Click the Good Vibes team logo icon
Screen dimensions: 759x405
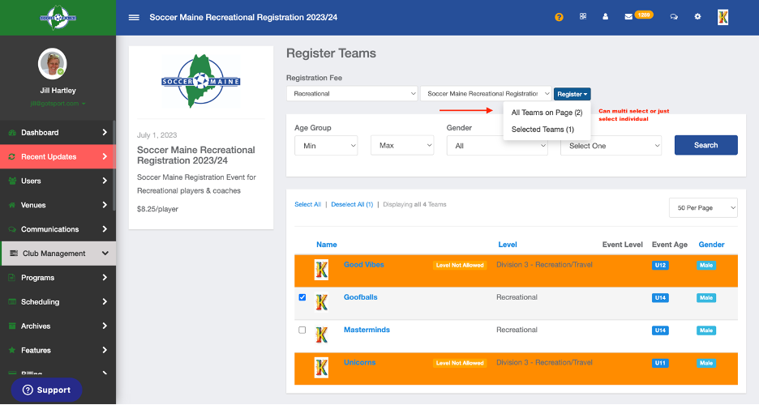pyautogui.click(x=321, y=270)
